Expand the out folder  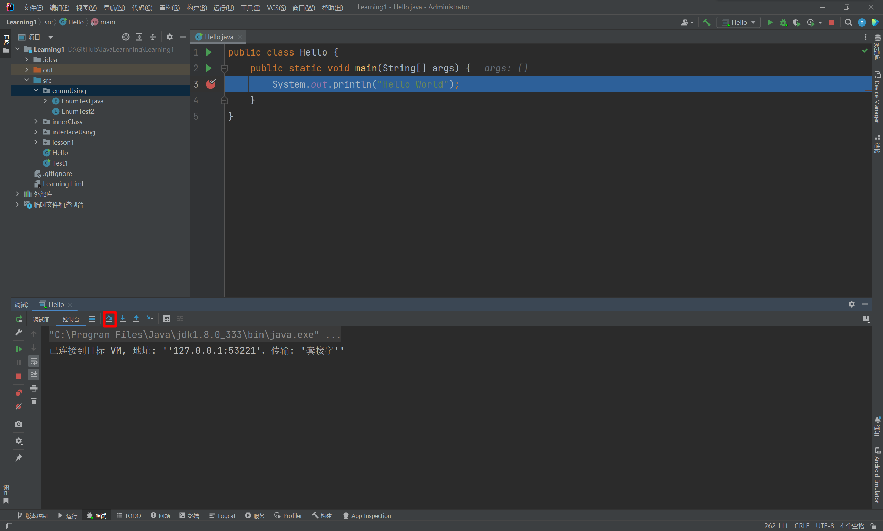pyautogui.click(x=27, y=70)
